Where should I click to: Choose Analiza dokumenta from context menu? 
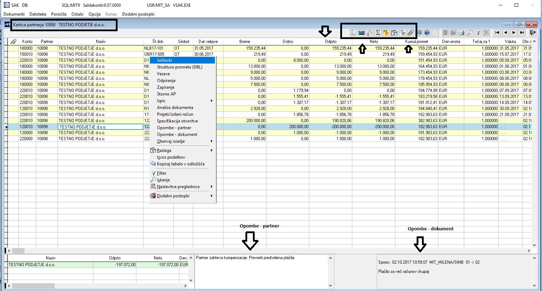175,108
